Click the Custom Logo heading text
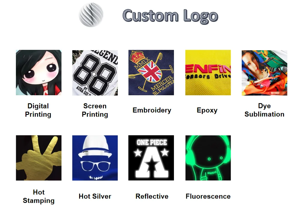 [x=170, y=16]
